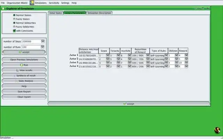Click the Tenacity column header

(115, 51)
